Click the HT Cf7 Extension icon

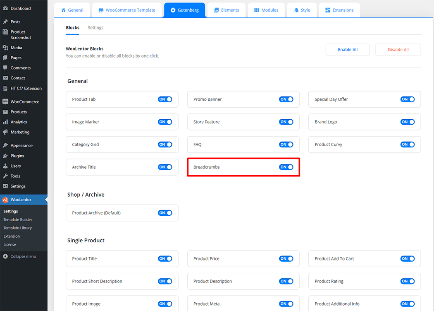[x=5, y=88]
